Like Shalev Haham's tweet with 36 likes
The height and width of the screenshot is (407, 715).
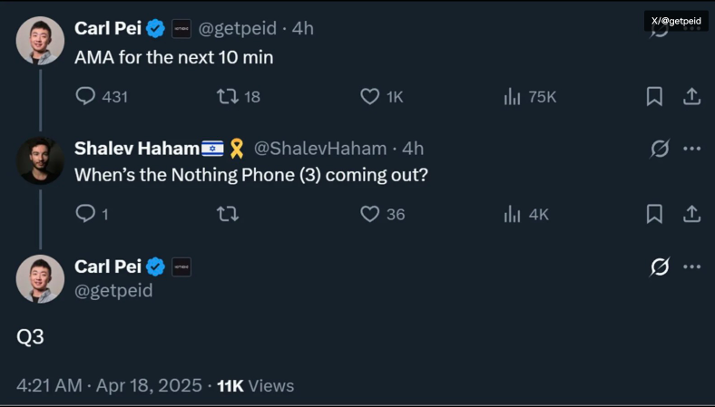pos(370,214)
